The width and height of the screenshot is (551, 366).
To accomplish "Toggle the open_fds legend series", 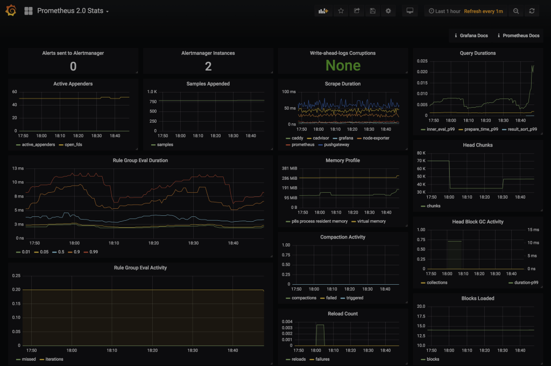I will 73,144.
